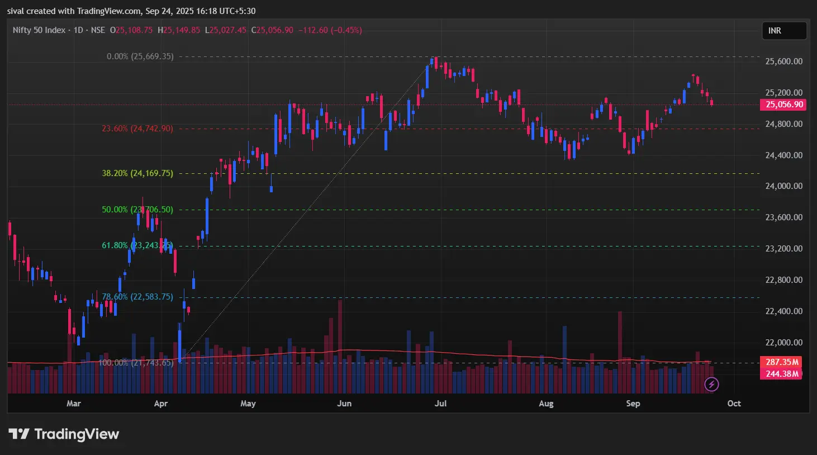Click the 23,200.00 price axis label
Screen dimensions: 817x455
[x=783, y=249]
